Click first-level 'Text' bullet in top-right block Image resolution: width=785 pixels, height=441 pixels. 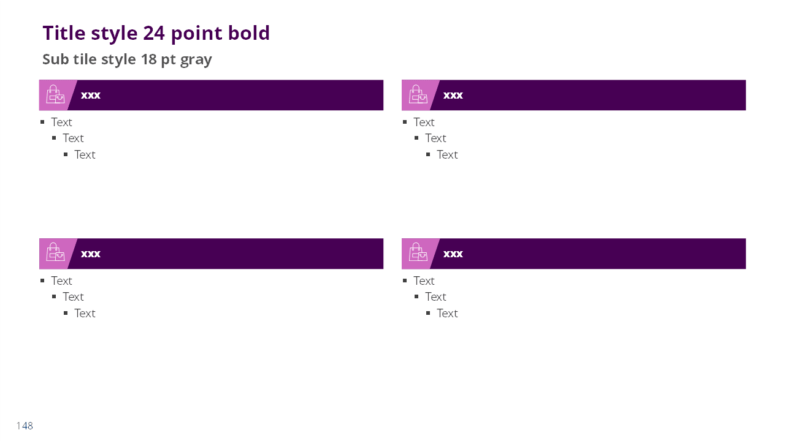[424, 122]
